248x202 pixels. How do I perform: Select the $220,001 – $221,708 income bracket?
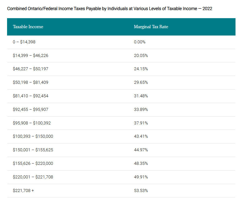pyautogui.click(x=33, y=177)
